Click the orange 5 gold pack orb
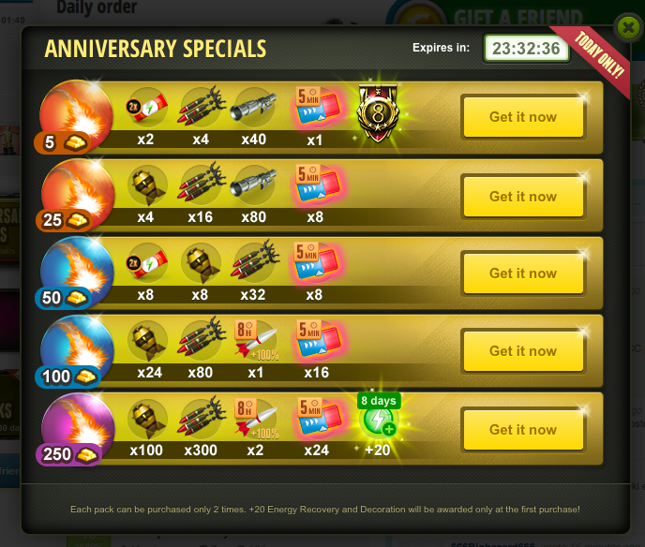Screen dimensions: 645x547 (x=74, y=117)
